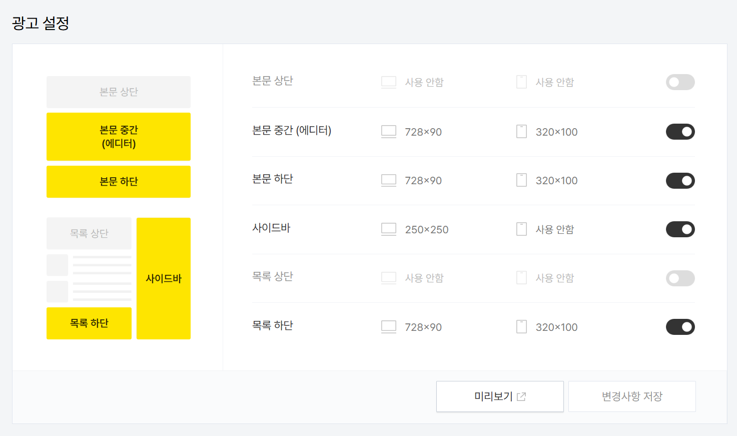Click the 목록 하단 block in the layout preview
The height and width of the screenshot is (436, 737).
tap(89, 323)
